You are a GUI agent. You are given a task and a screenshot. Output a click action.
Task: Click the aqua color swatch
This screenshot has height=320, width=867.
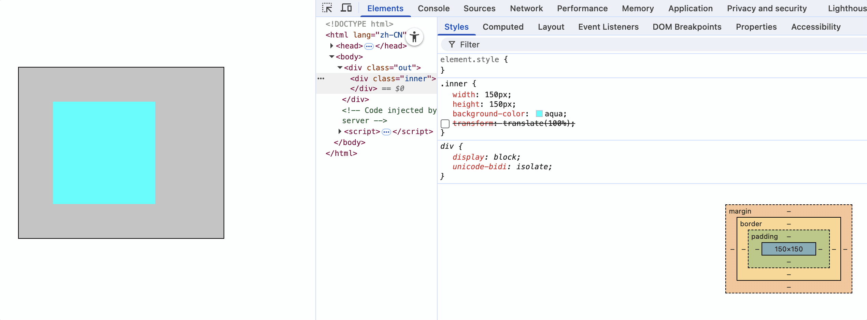coord(539,114)
